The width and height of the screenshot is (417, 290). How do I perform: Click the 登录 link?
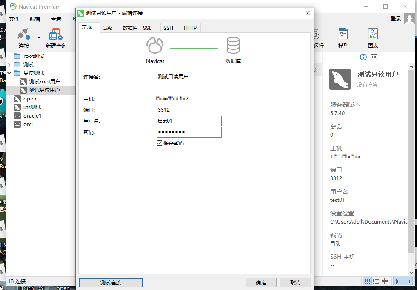tap(395, 19)
